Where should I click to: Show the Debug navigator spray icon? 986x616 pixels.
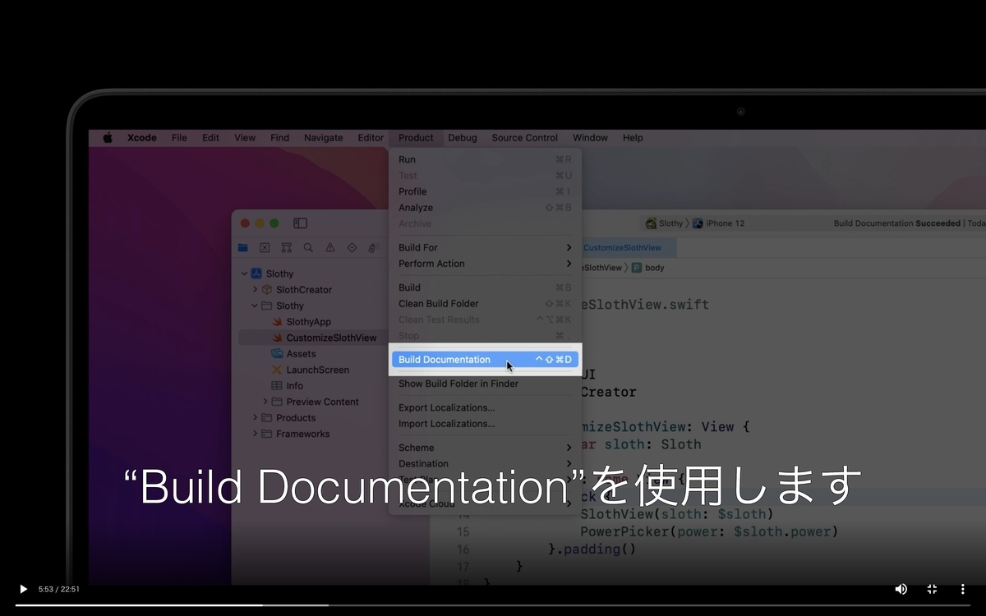(x=372, y=247)
